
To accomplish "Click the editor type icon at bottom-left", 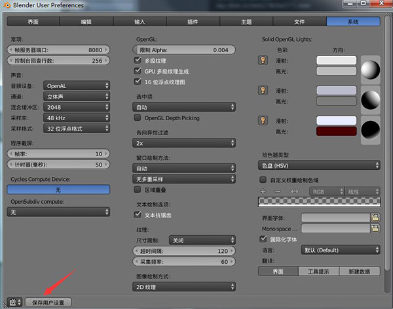I will [x=12, y=302].
